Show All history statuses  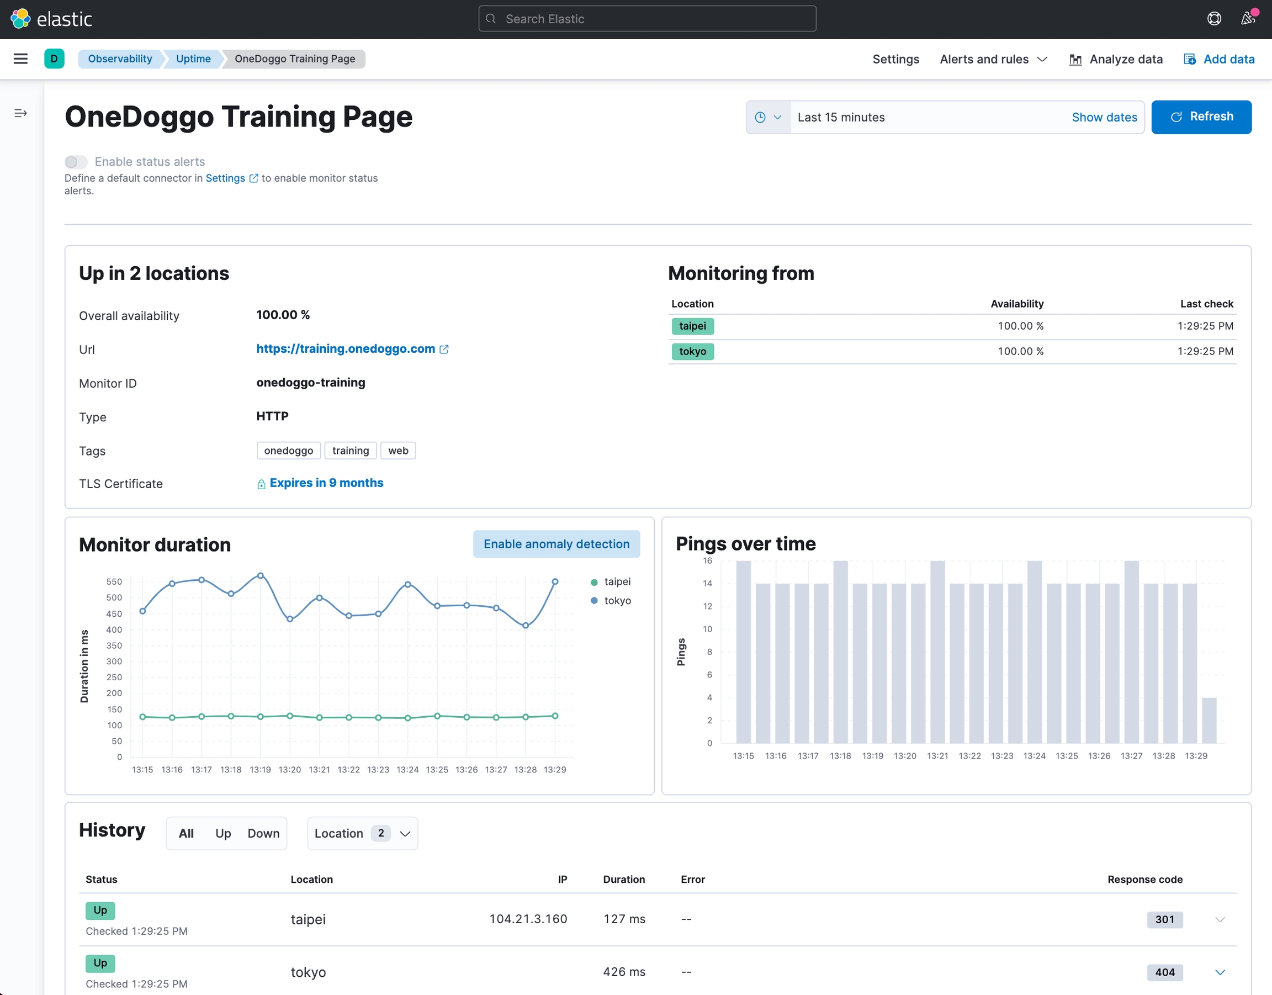(x=186, y=834)
